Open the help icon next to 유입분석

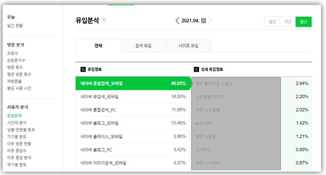pyautogui.click(x=104, y=20)
